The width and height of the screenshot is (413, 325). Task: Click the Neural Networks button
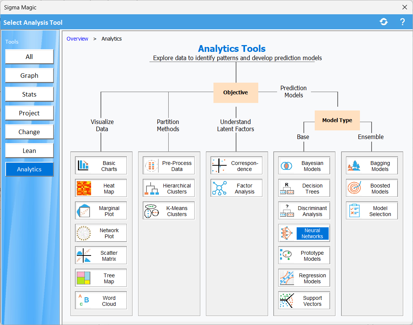tap(312, 233)
